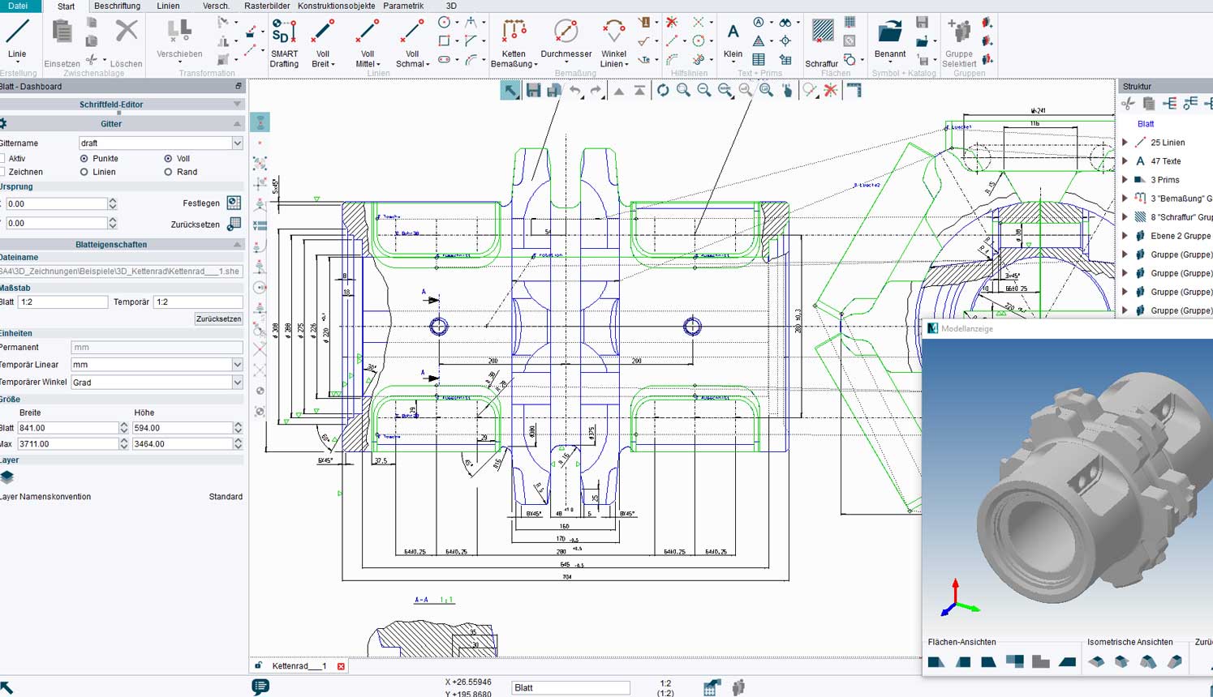Click the Blatt Breite input field
The height and width of the screenshot is (697, 1213).
click(x=67, y=428)
